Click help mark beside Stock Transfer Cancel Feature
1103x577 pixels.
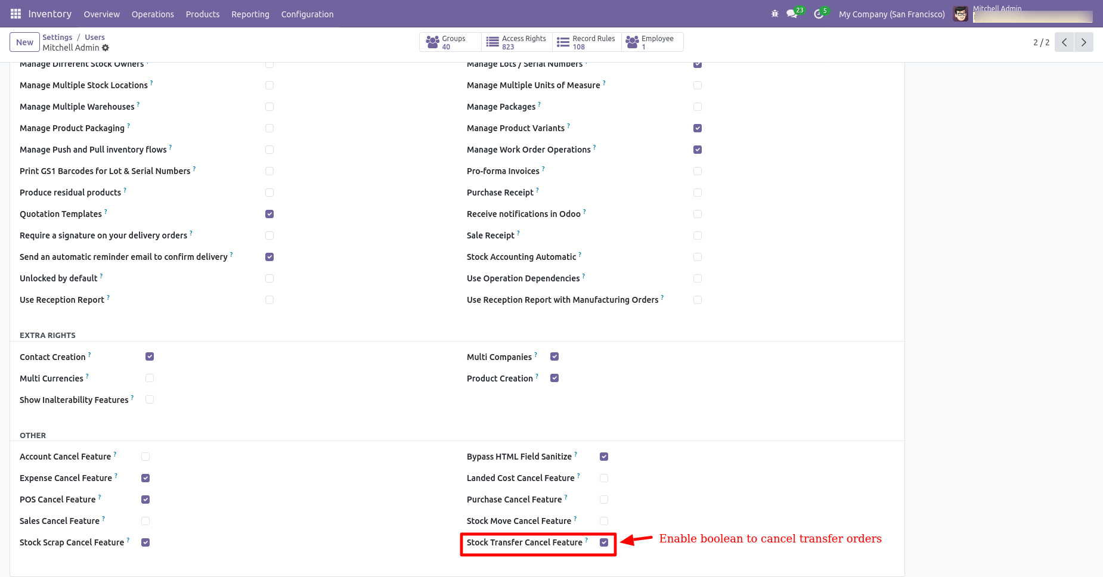tap(586, 540)
